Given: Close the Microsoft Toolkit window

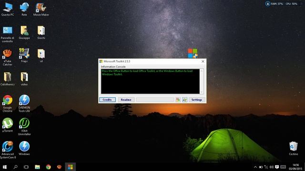Looking at the screenshot, I should point(203,61).
